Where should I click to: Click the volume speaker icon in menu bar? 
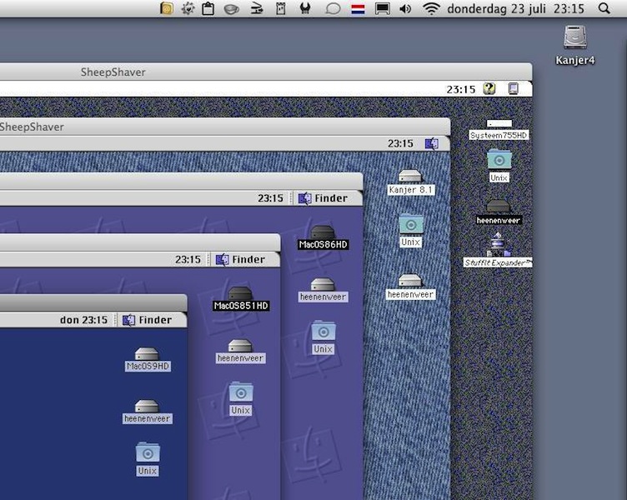[405, 9]
